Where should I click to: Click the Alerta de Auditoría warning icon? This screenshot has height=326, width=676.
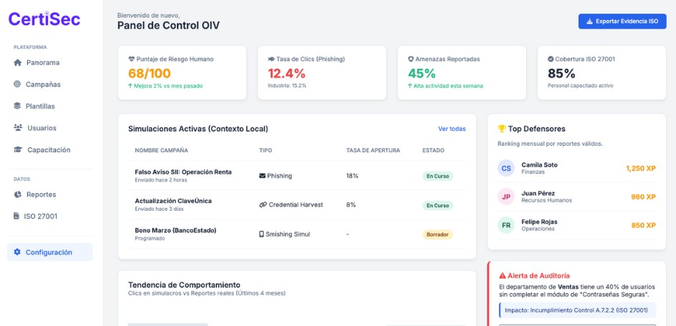click(x=503, y=275)
